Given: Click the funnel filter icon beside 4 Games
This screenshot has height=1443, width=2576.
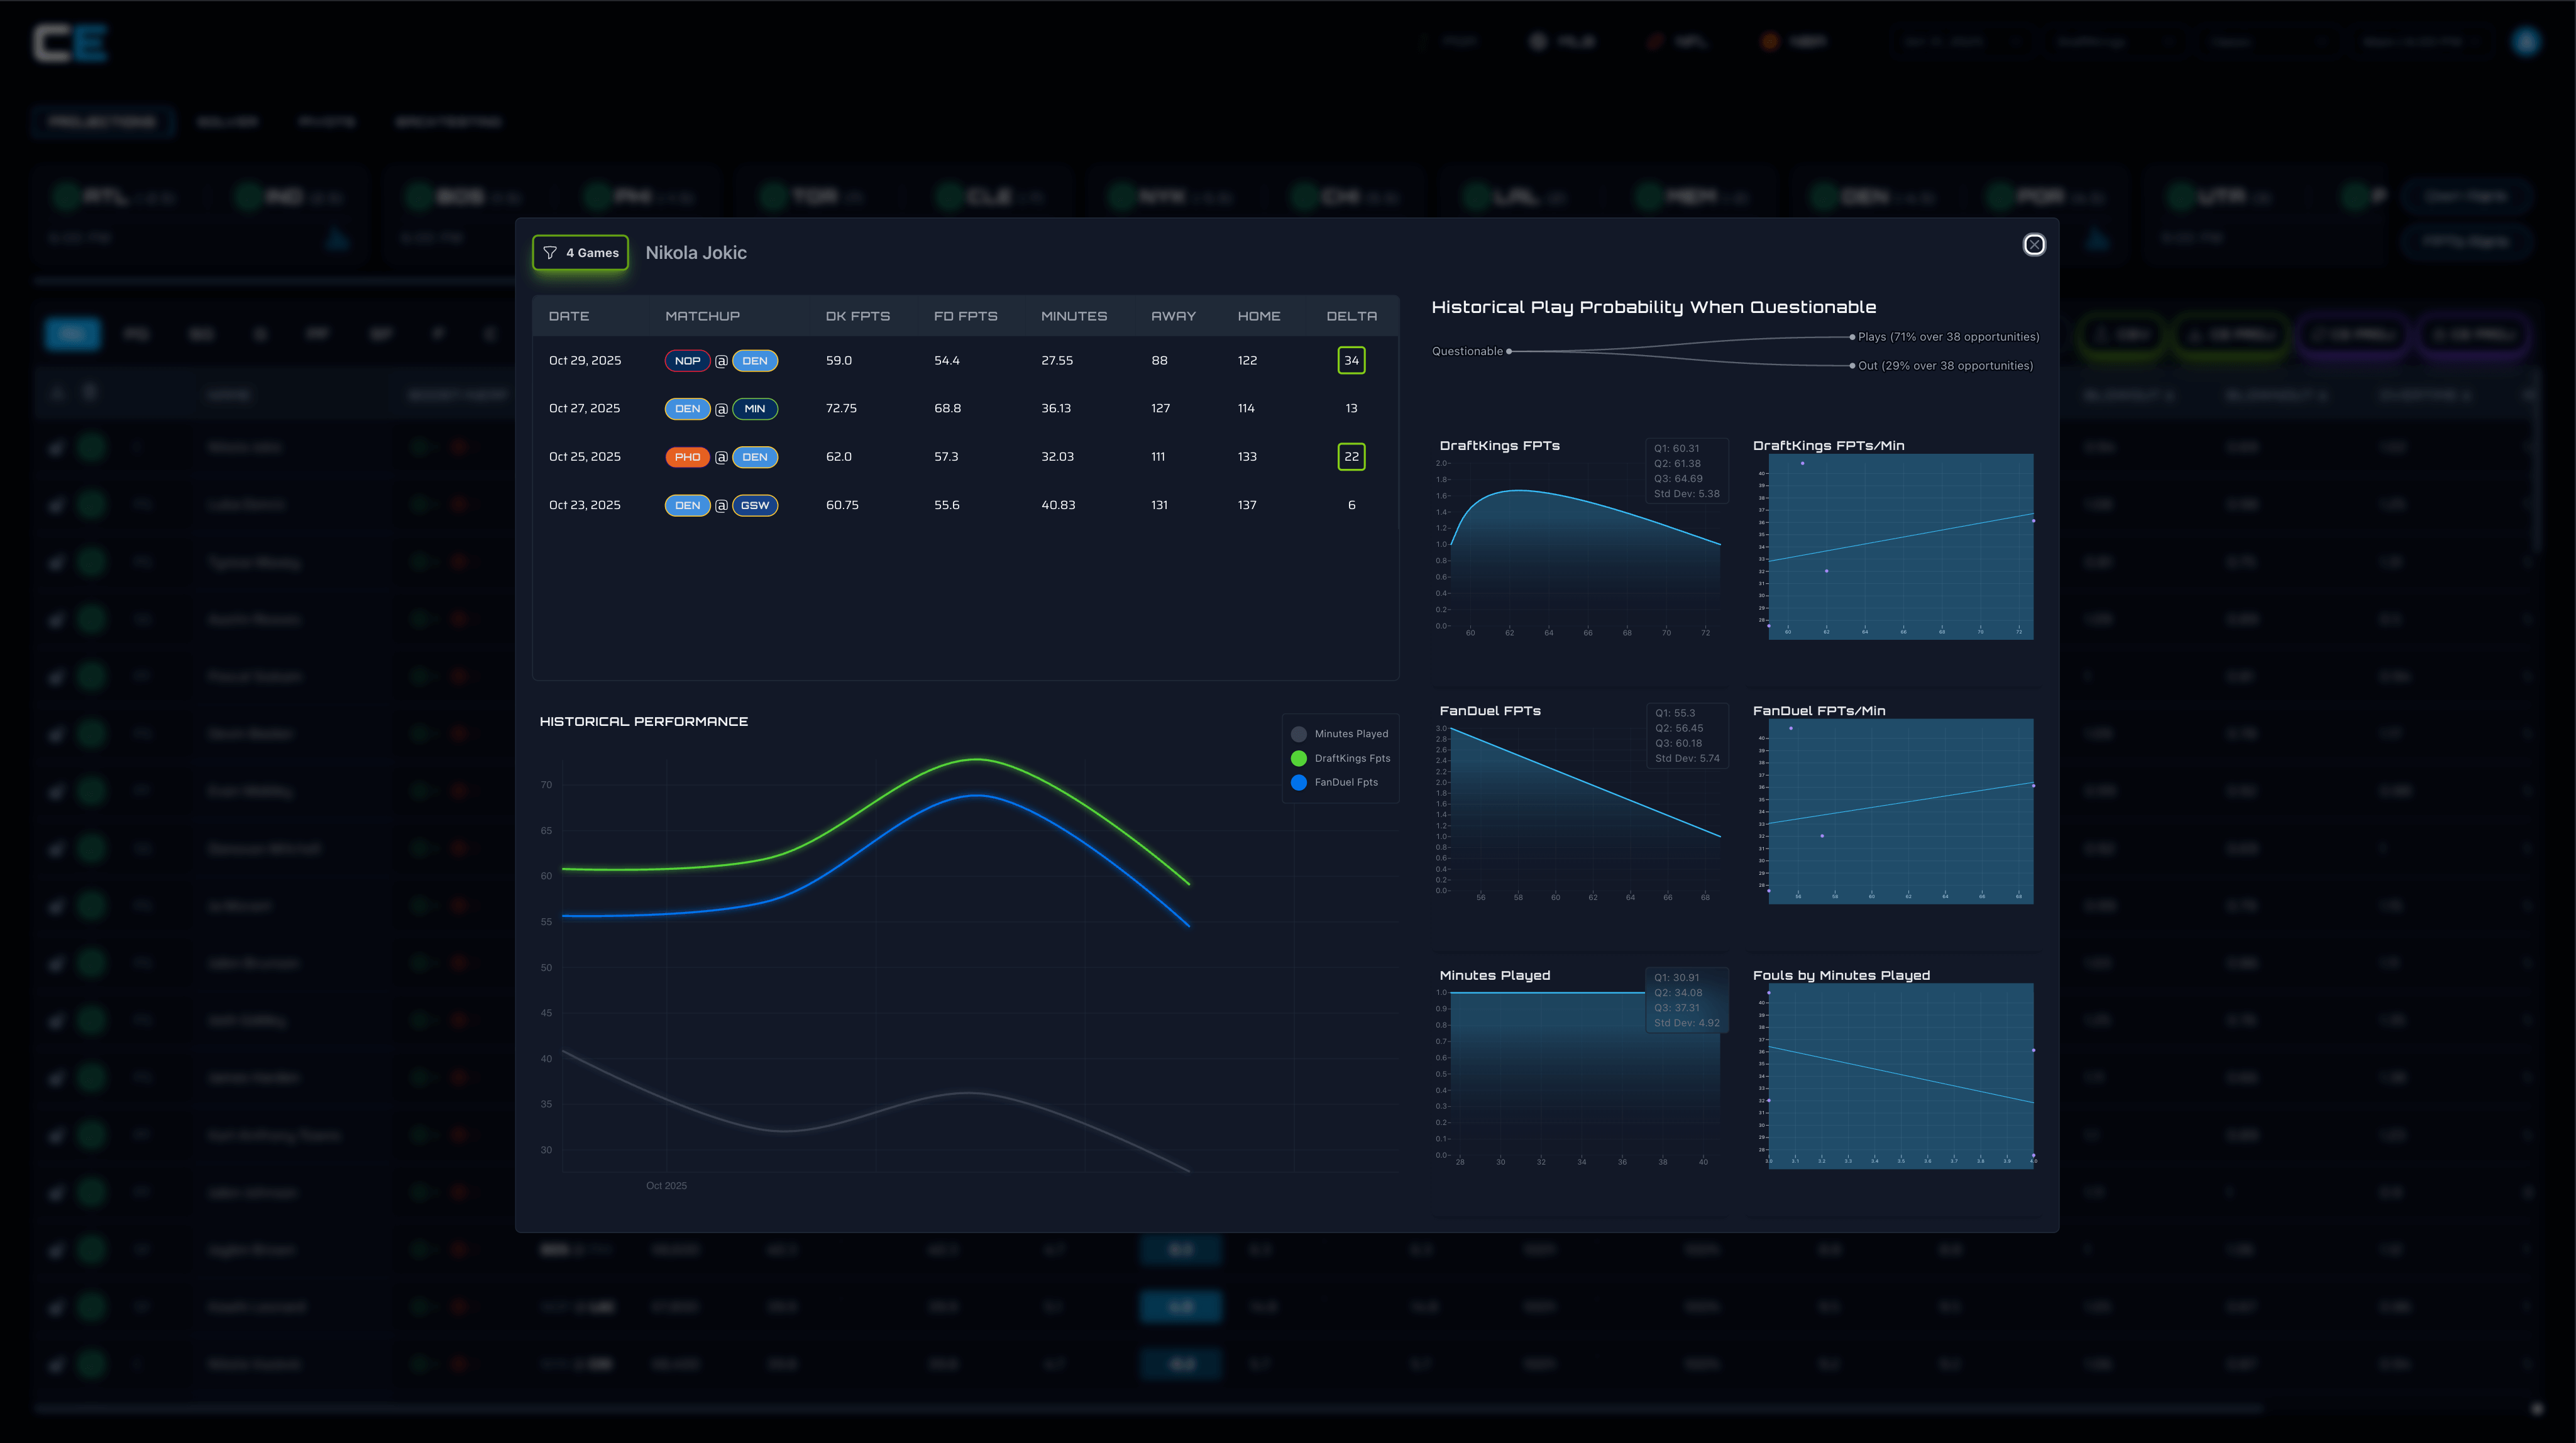Looking at the screenshot, I should (551, 253).
